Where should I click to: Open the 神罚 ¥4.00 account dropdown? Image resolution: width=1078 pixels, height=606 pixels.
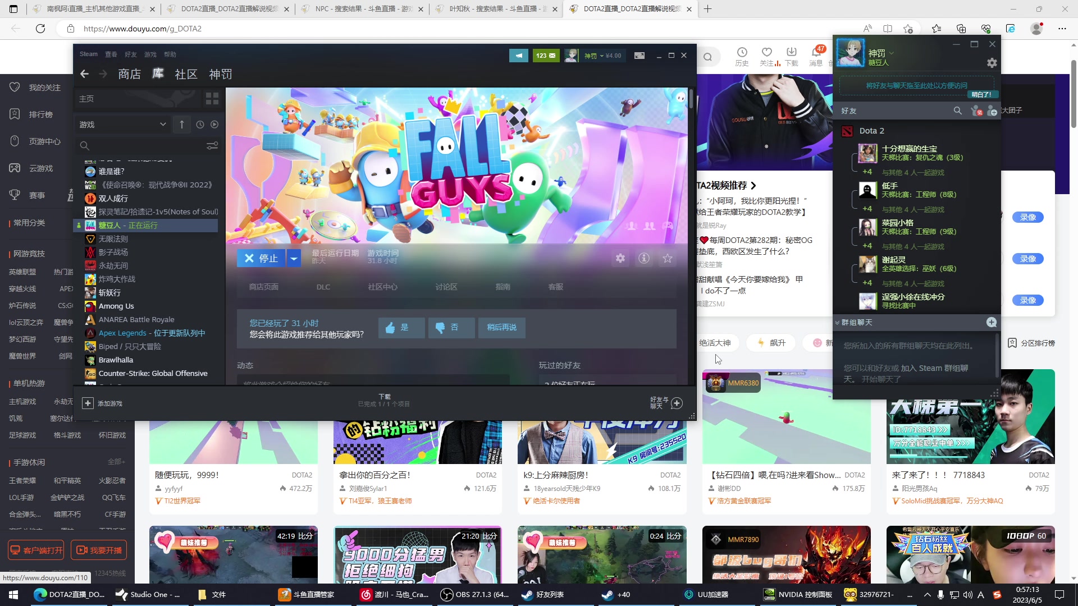603,56
